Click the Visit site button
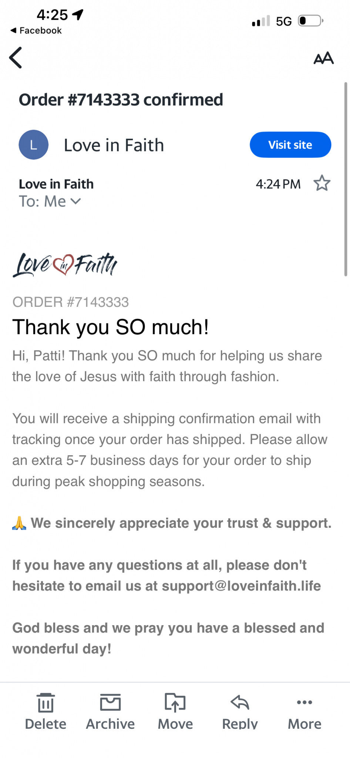The image size is (350, 758). (x=290, y=145)
